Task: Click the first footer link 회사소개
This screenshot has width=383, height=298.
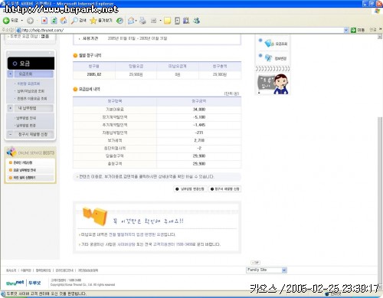Action: coord(11,270)
